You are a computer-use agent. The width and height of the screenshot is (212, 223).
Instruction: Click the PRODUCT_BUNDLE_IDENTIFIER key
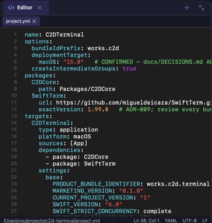(96, 184)
